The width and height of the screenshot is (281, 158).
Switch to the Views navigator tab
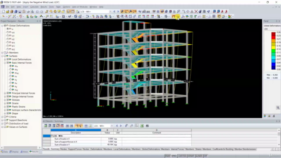point(24,152)
